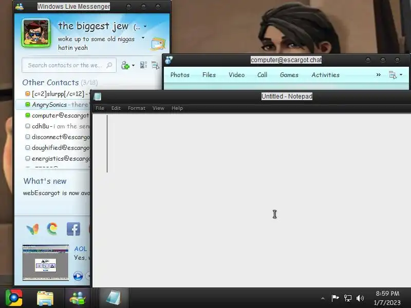Open Photos in the chat window
411x308 pixels.
click(x=180, y=75)
